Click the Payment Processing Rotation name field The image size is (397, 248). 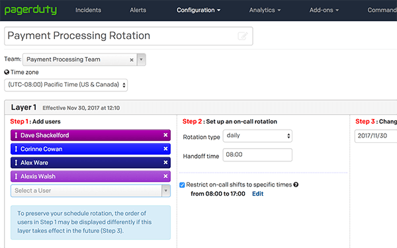click(x=128, y=36)
